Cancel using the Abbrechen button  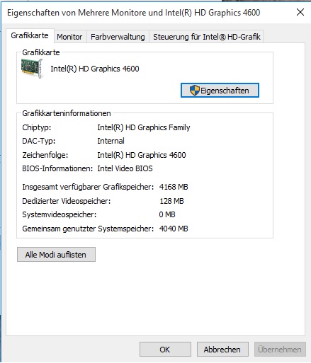[x=222, y=350]
